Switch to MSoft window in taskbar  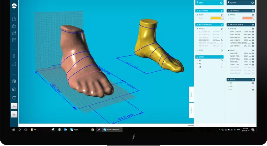tap(113, 130)
